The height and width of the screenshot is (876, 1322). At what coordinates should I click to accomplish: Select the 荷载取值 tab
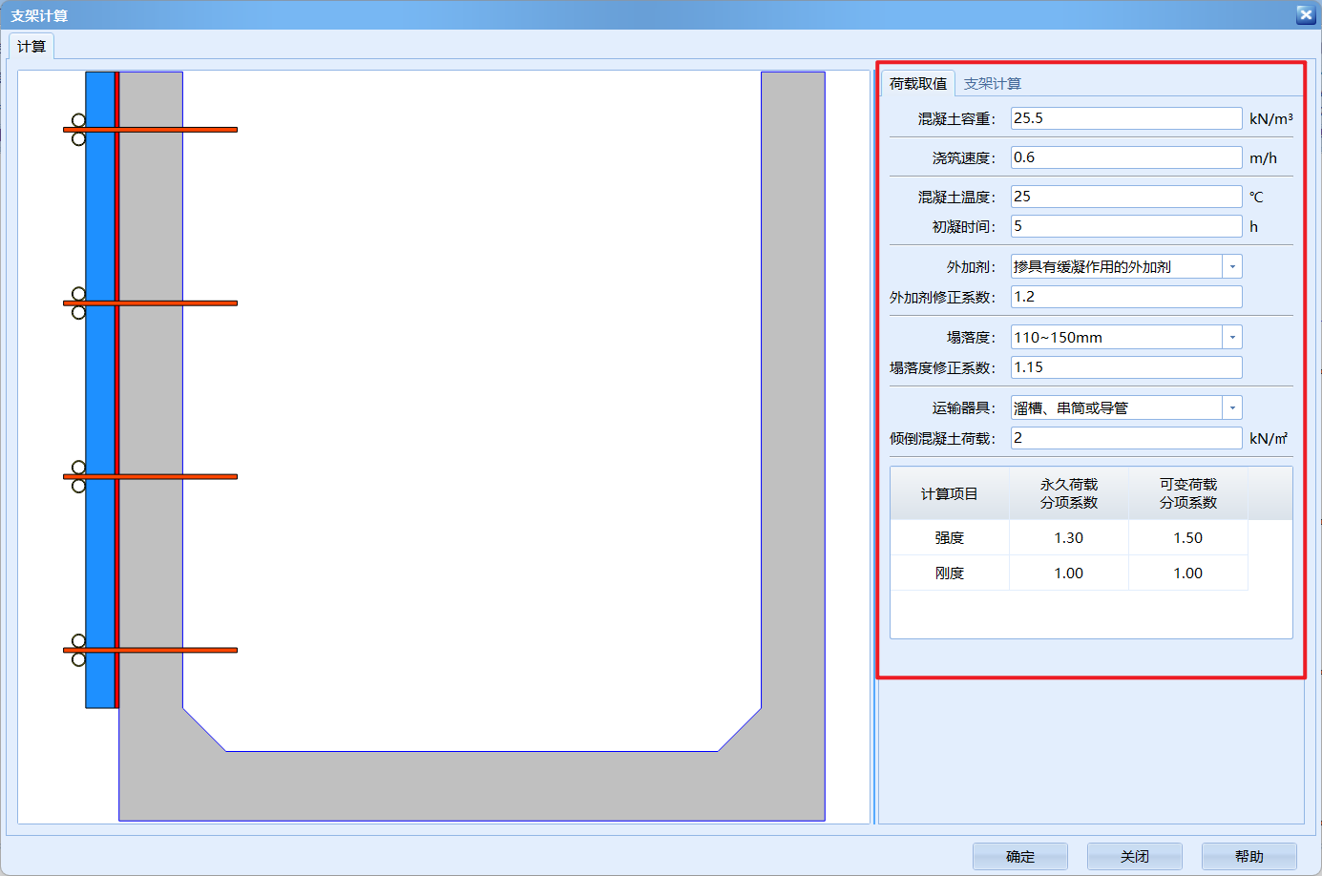[x=917, y=84]
